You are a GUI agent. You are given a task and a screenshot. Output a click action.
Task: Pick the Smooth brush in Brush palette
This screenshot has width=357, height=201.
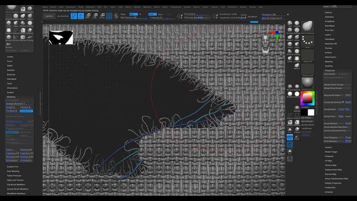[9, 37]
